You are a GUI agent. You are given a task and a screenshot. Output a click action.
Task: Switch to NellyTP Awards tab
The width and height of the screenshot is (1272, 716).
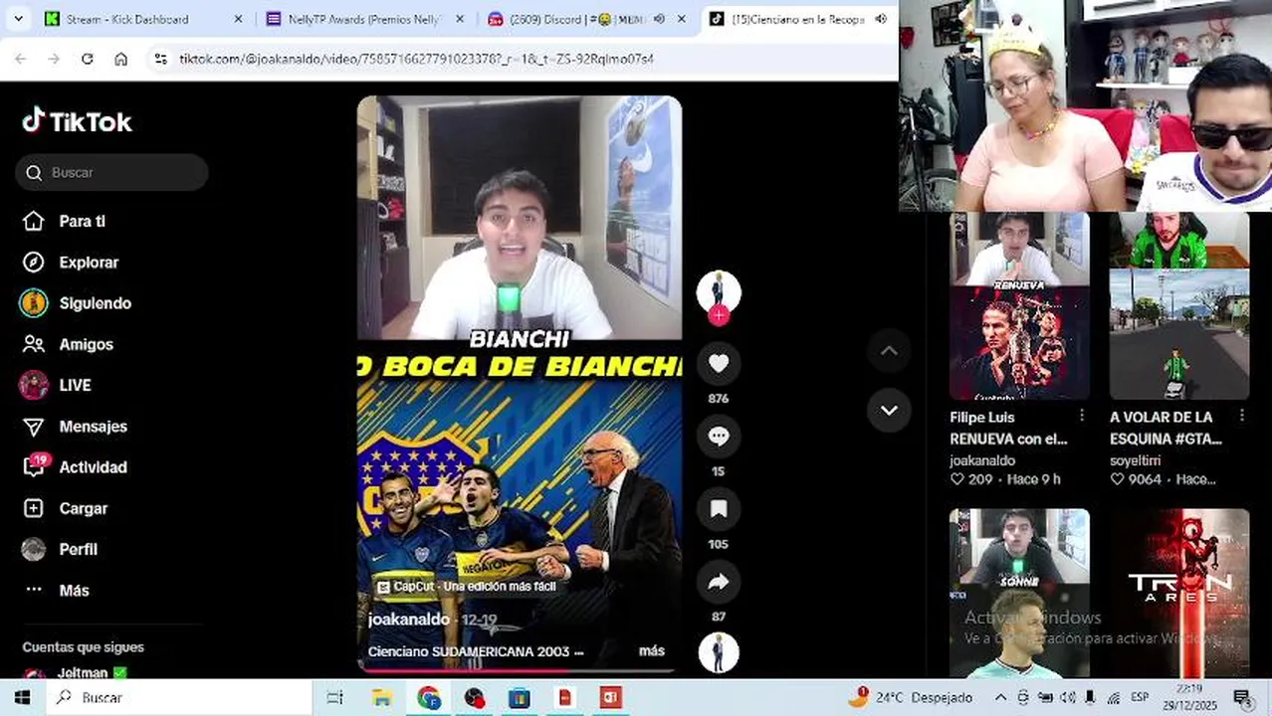tap(362, 19)
